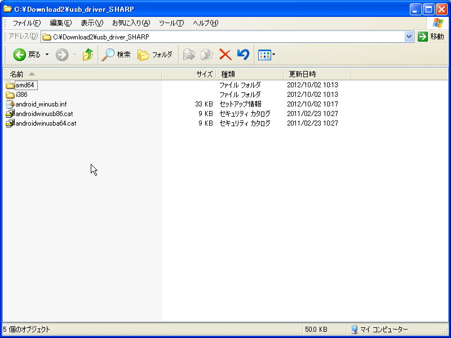Viewport: 451px width, 338px height.
Task: Close the usb_driver_SHARP window
Action: click(x=441, y=10)
